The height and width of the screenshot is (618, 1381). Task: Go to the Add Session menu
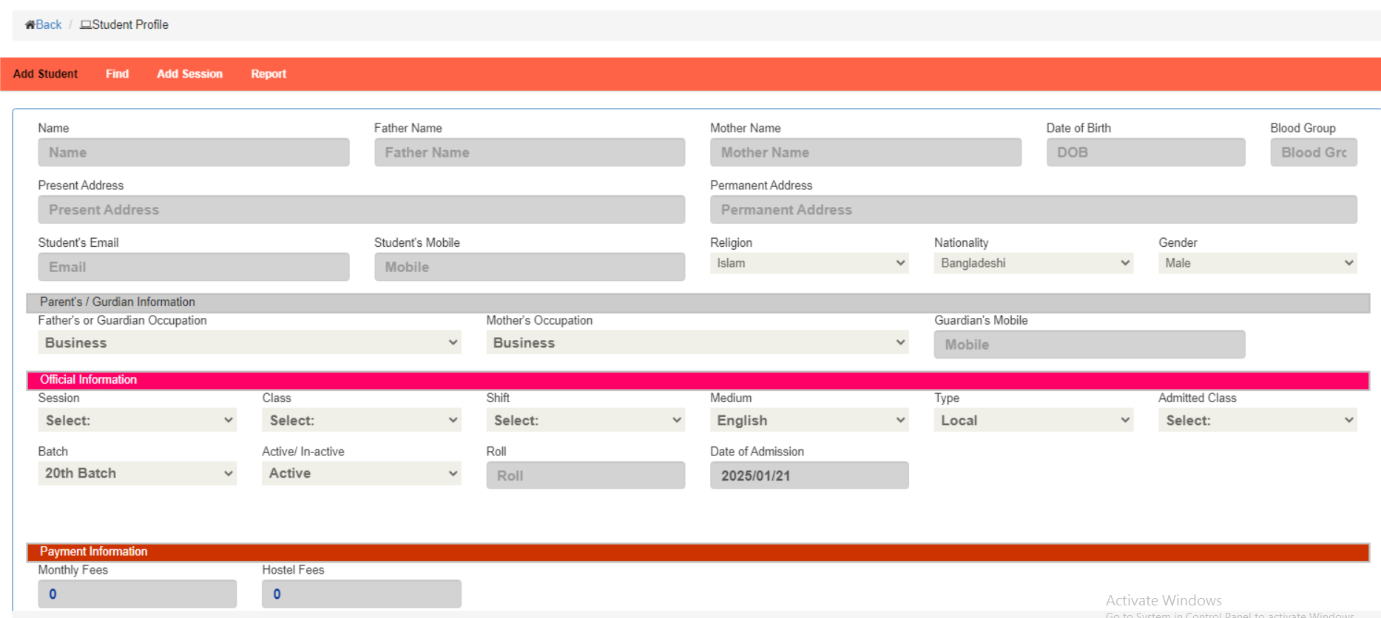pos(189,74)
